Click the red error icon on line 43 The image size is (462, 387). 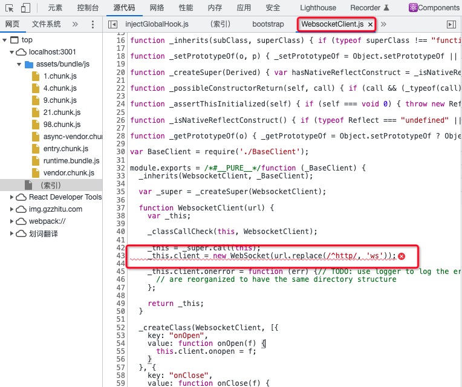pos(401,256)
